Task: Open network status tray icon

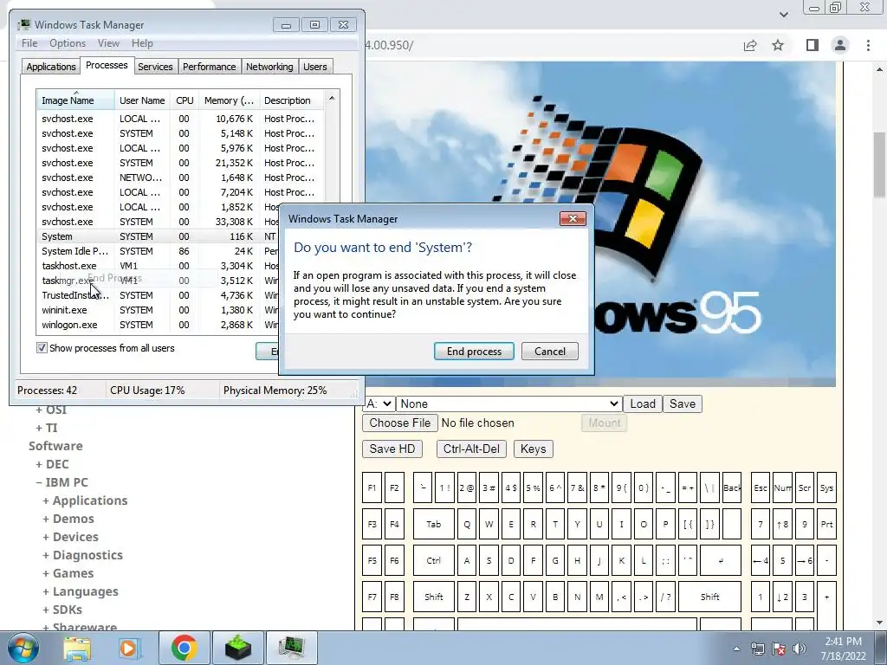Action: (x=757, y=649)
